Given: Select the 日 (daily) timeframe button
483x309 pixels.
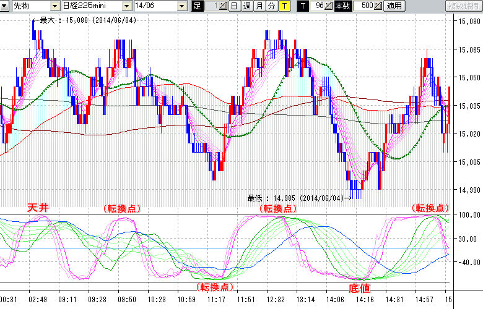Looking at the screenshot, I should coord(233,6).
